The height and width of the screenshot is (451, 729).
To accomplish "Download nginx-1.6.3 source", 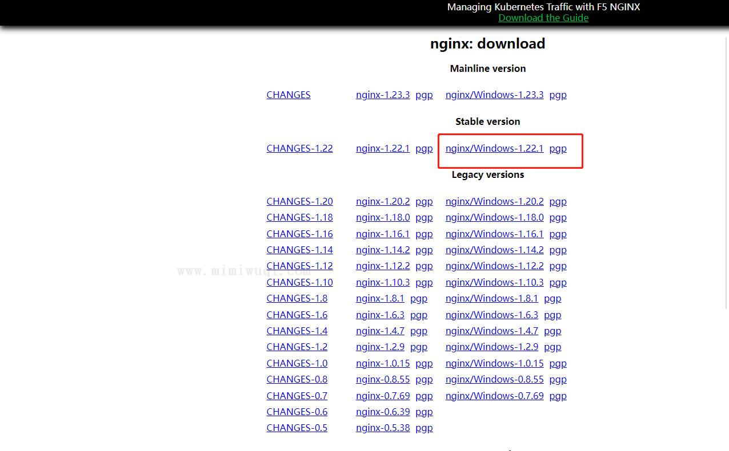I will click(380, 315).
